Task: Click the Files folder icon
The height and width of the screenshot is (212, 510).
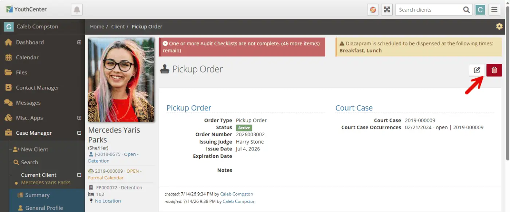Action: [x=8, y=72]
